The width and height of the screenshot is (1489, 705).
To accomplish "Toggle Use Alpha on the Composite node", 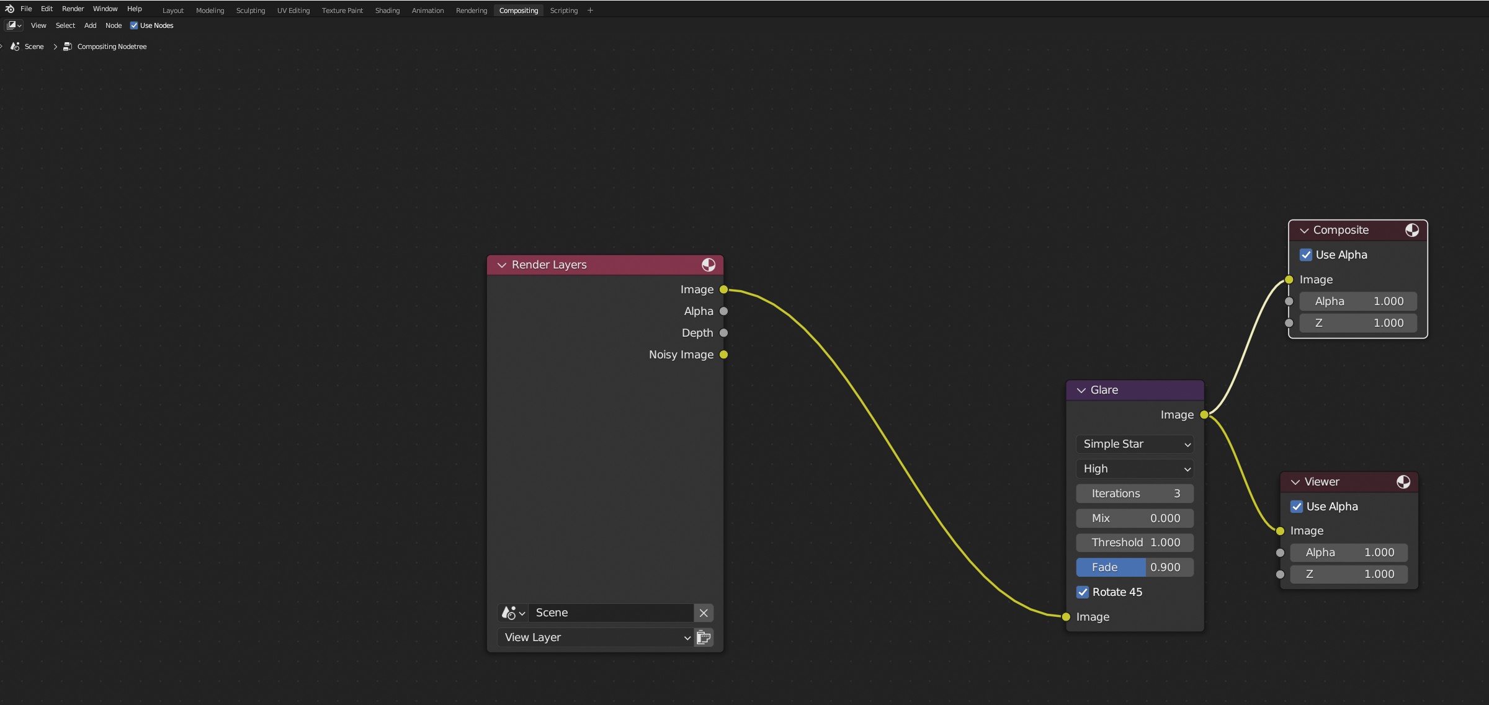I will [1306, 255].
